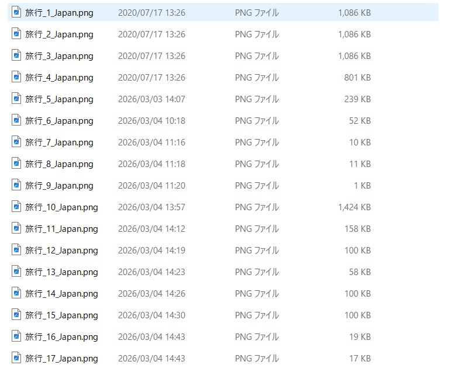Click the date 2026/03/04 11:20
This screenshot has height=372, width=460.
point(151,186)
